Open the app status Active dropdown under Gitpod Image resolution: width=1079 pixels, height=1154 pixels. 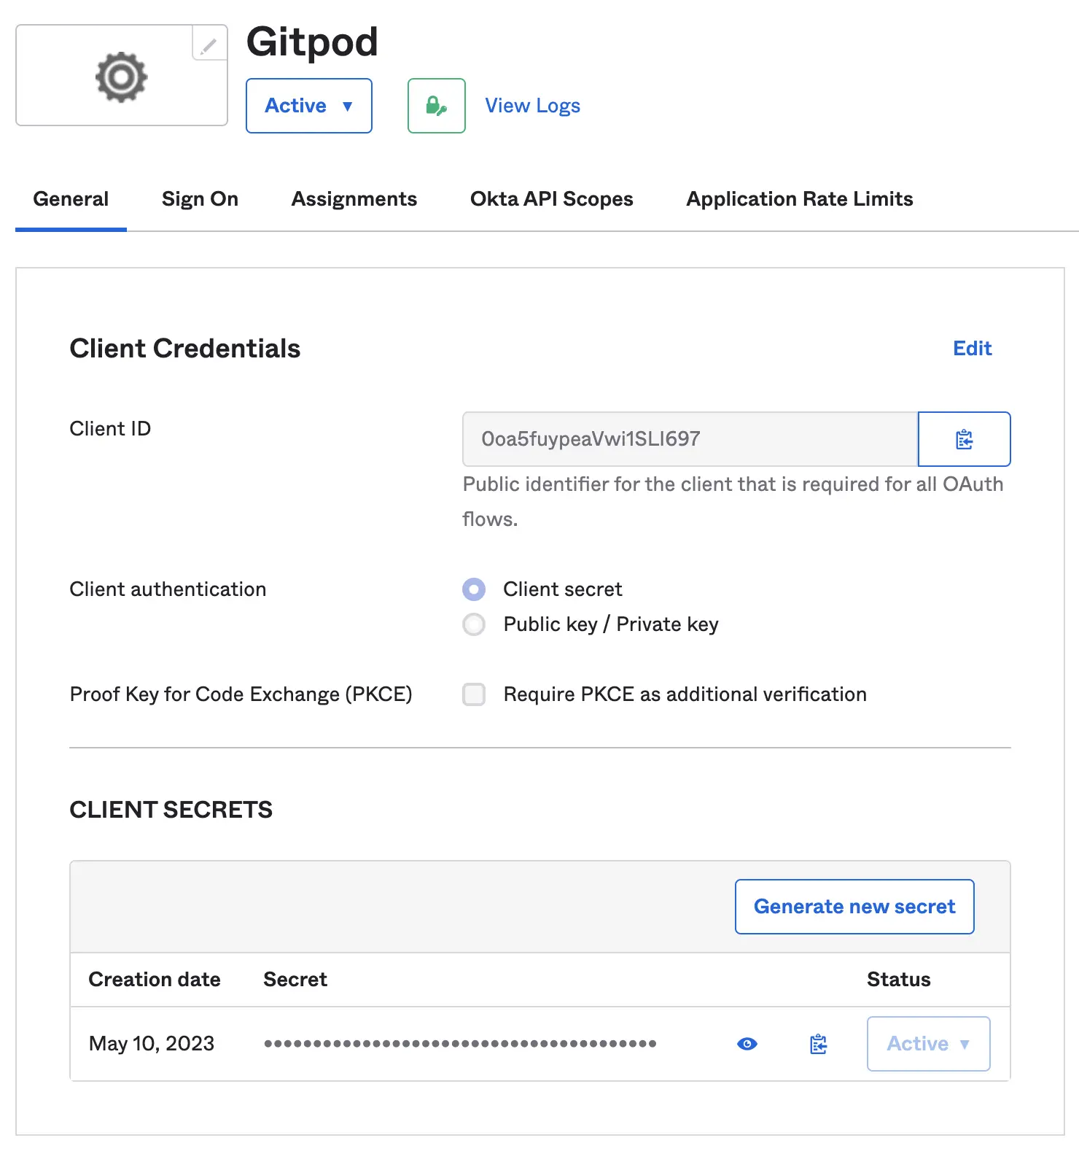click(x=309, y=106)
